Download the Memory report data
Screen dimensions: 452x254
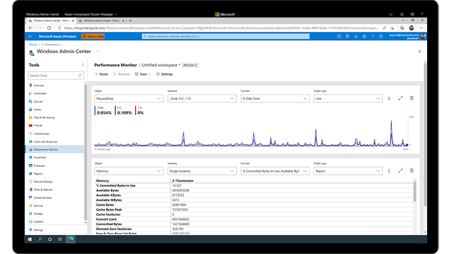point(389,170)
